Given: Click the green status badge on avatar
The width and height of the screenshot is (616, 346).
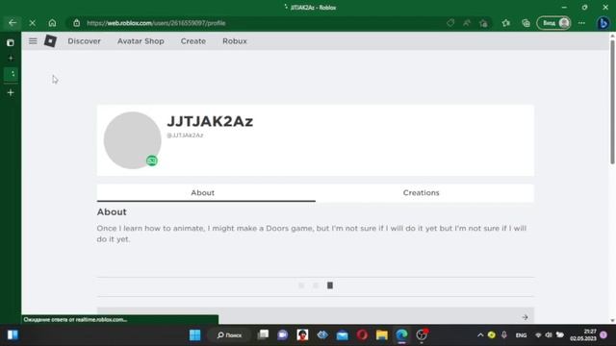Looking at the screenshot, I should coord(152,161).
